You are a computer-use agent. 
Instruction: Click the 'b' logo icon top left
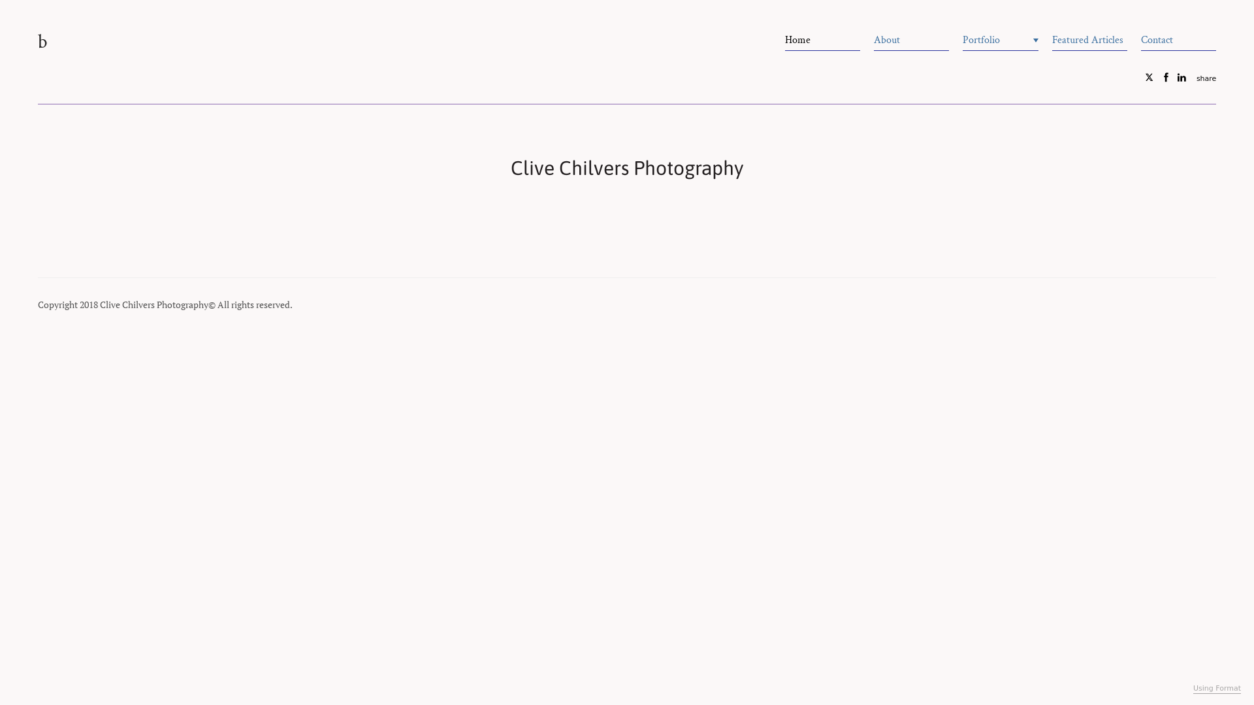[41, 41]
